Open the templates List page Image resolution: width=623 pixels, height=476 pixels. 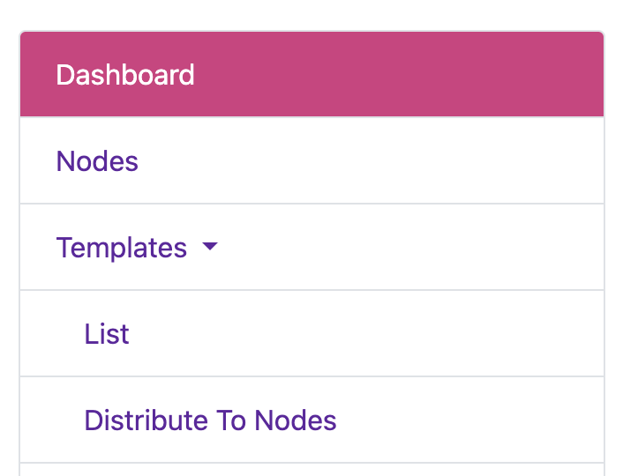pyautogui.click(x=107, y=334)
